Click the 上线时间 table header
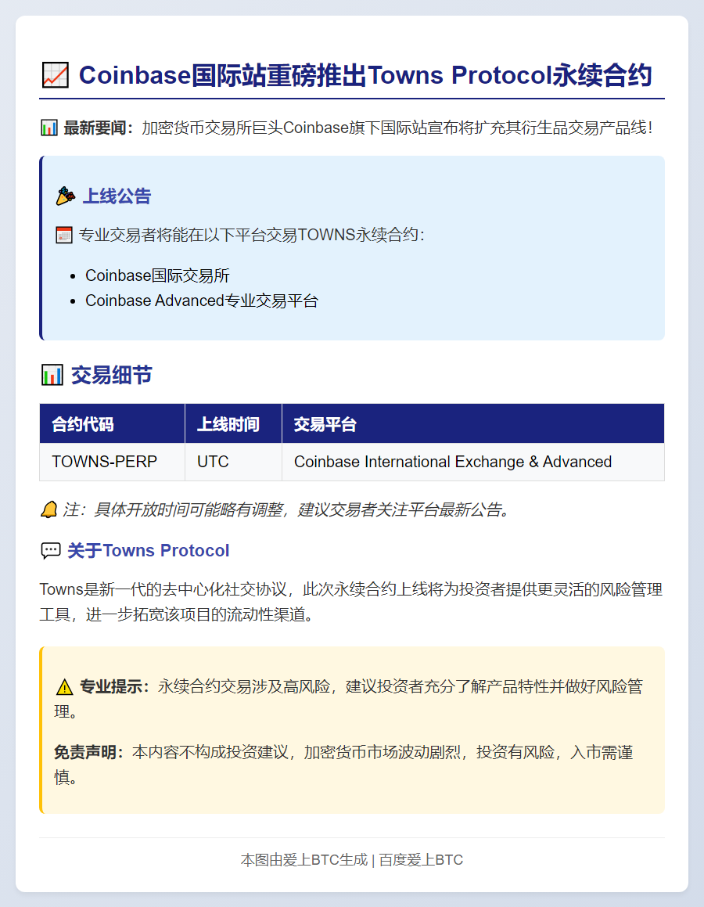This screenshot has height=907, width=704. pos(234,423)
